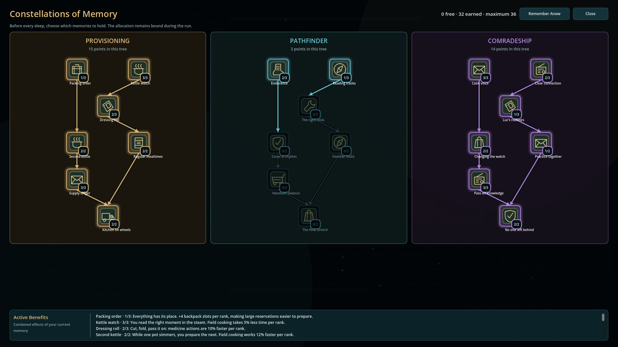Image resolution: width=618 pixels, height=347 pixels.
Task: Open the Supply ledger envelope icon
Action: (x=77, y=179)
